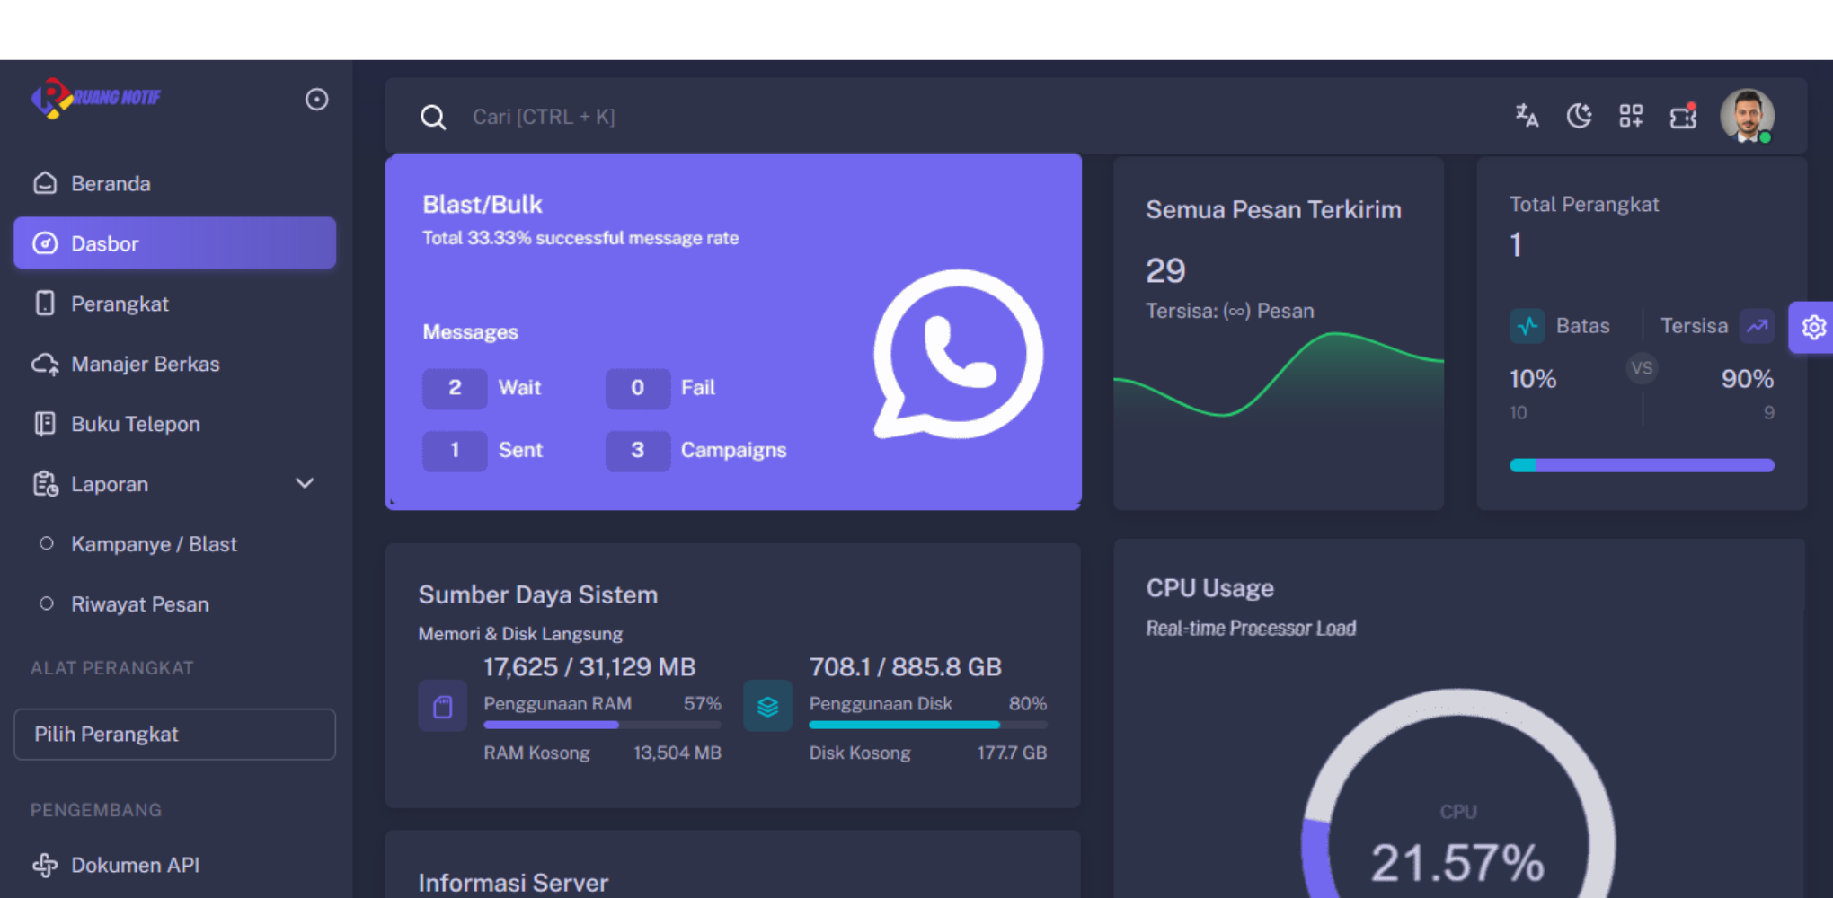Open the Laporan sidebar menu
Viewport: 1833px width, 898px height.
tap(175, 484)
